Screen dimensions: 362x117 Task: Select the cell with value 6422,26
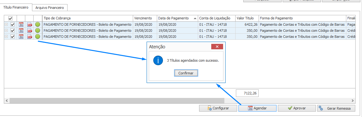click(x=247, y=24)
